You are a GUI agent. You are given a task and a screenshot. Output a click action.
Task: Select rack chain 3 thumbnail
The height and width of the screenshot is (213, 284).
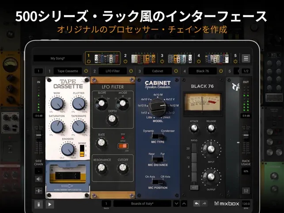[180, 59]
